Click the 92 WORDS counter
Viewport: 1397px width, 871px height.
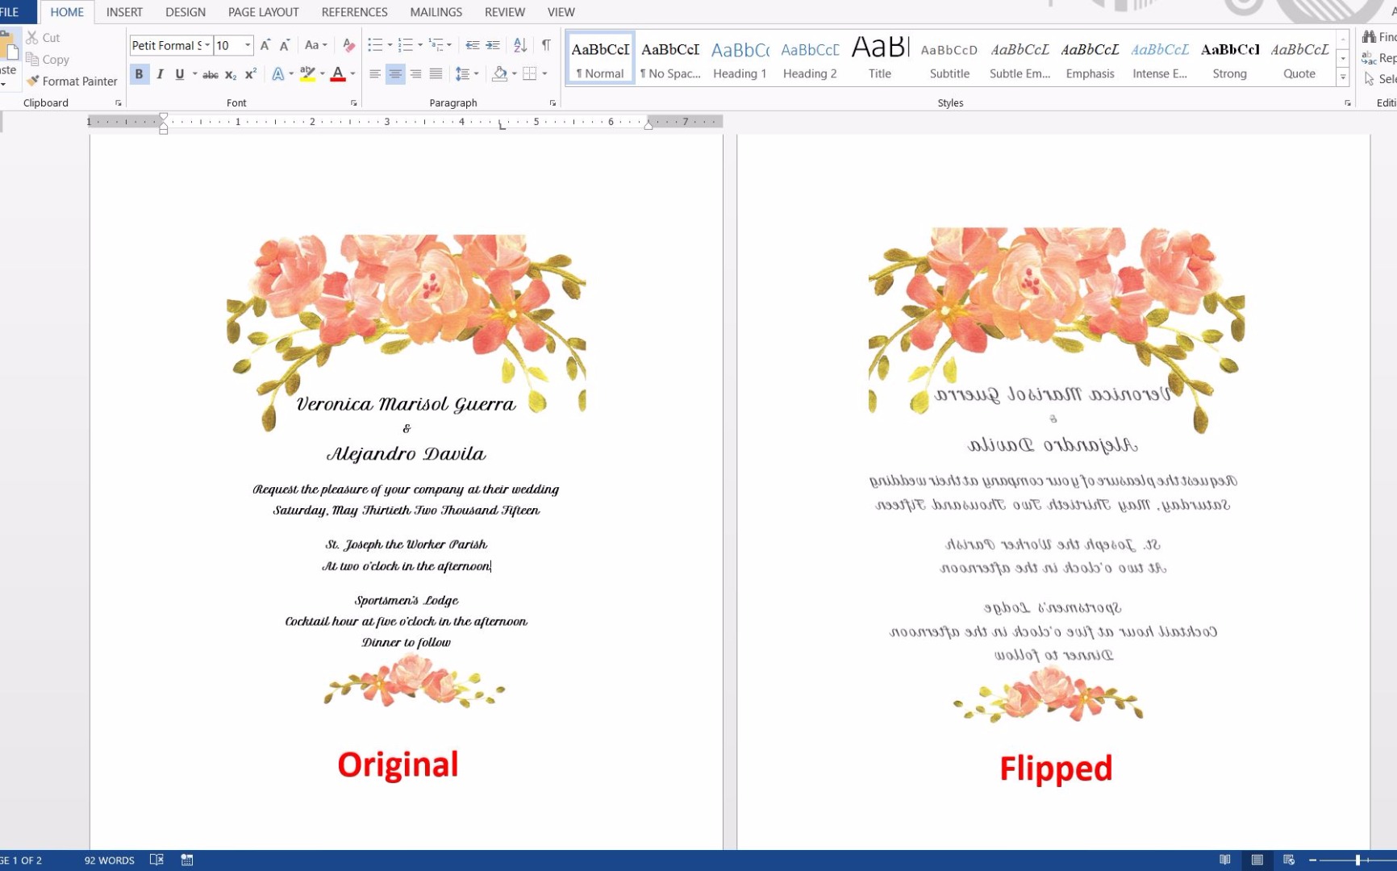109,860
